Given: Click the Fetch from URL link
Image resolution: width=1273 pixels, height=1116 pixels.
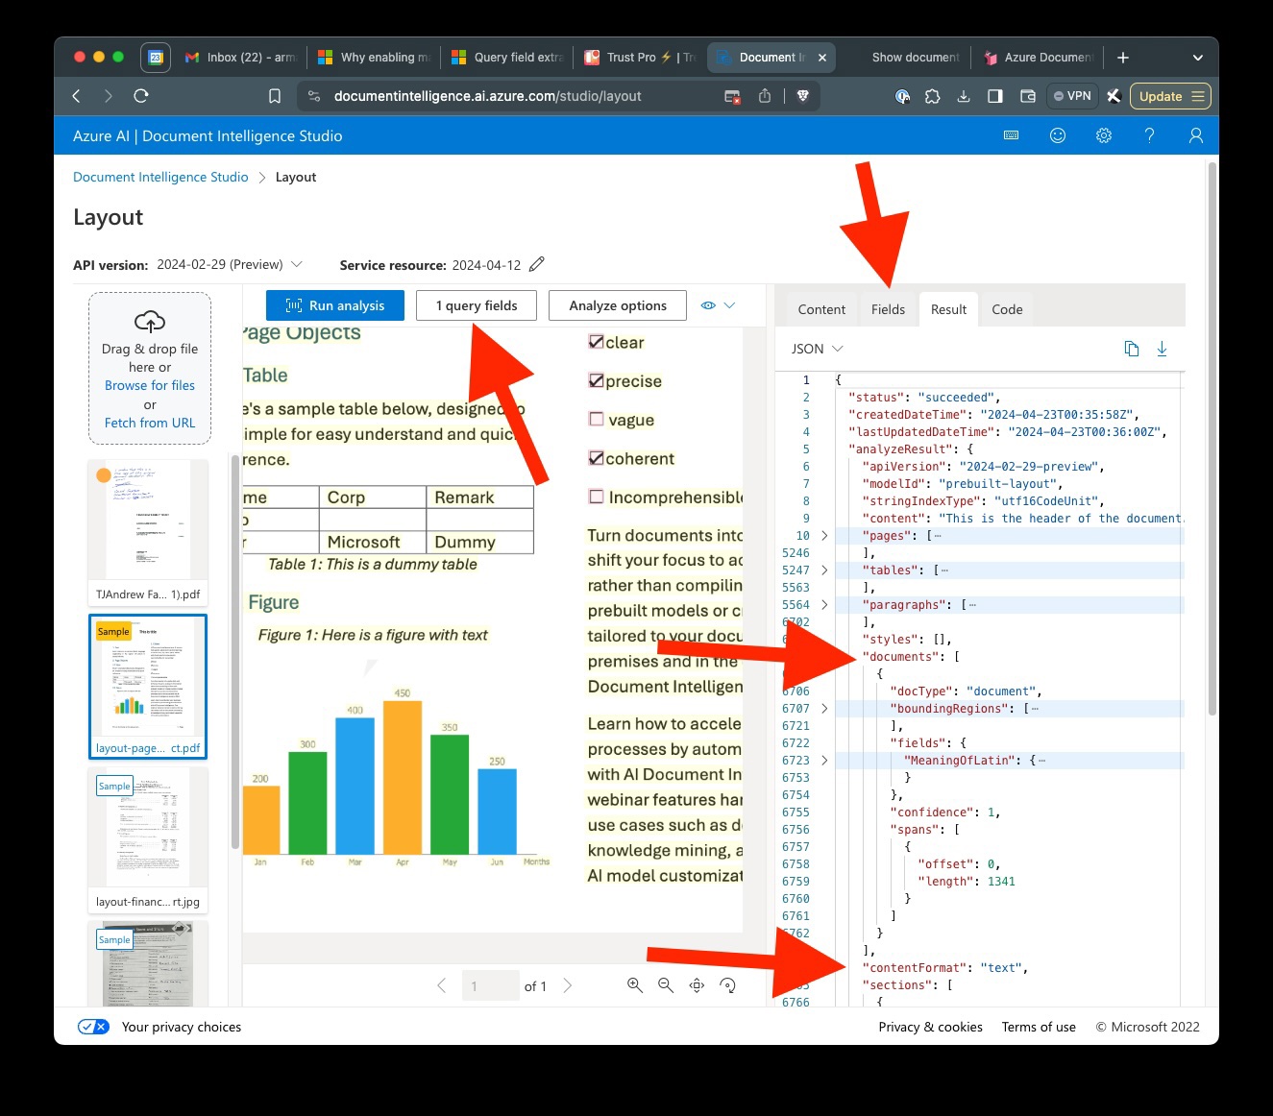Looking at the screenshot, I should [150, 423].
